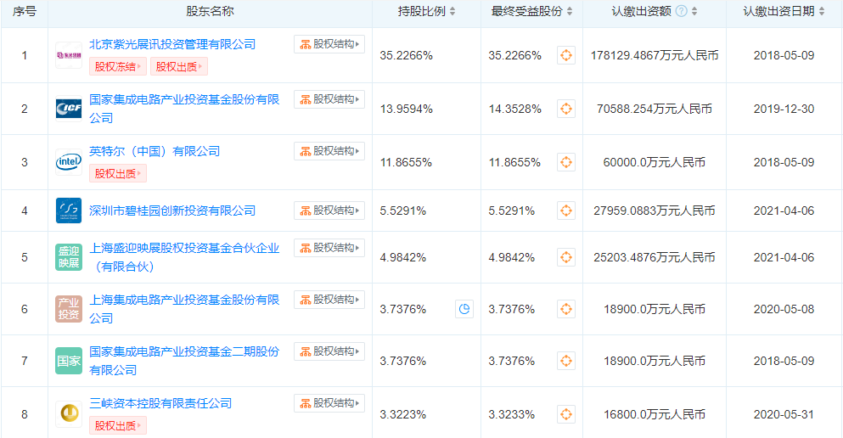Viewport: 843px width, 438px height.
Task: Click the 碧桂园创新投资 blue logo
Action: (69, 211)
